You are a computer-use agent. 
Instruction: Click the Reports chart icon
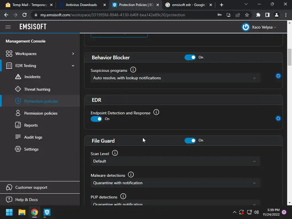click(18, 125)
